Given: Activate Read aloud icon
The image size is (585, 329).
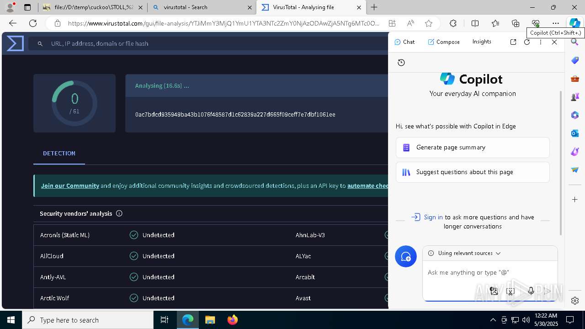Looking at the screenshot, I should [410, 23].
